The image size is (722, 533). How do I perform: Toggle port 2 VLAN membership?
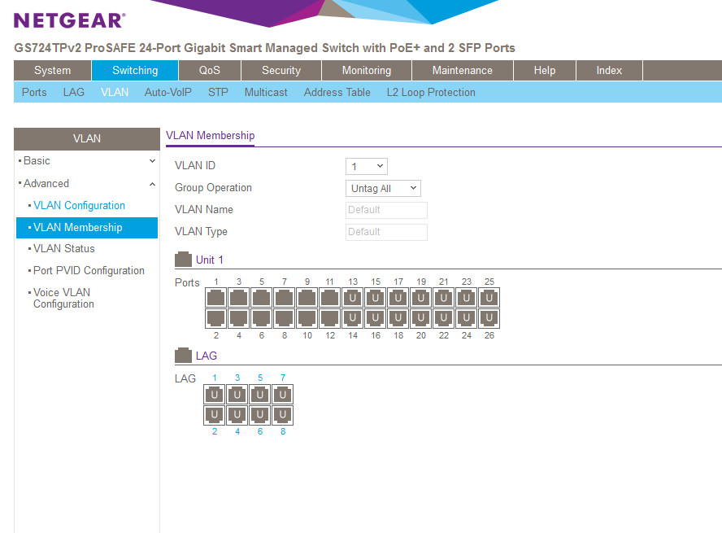click(215, 318)
